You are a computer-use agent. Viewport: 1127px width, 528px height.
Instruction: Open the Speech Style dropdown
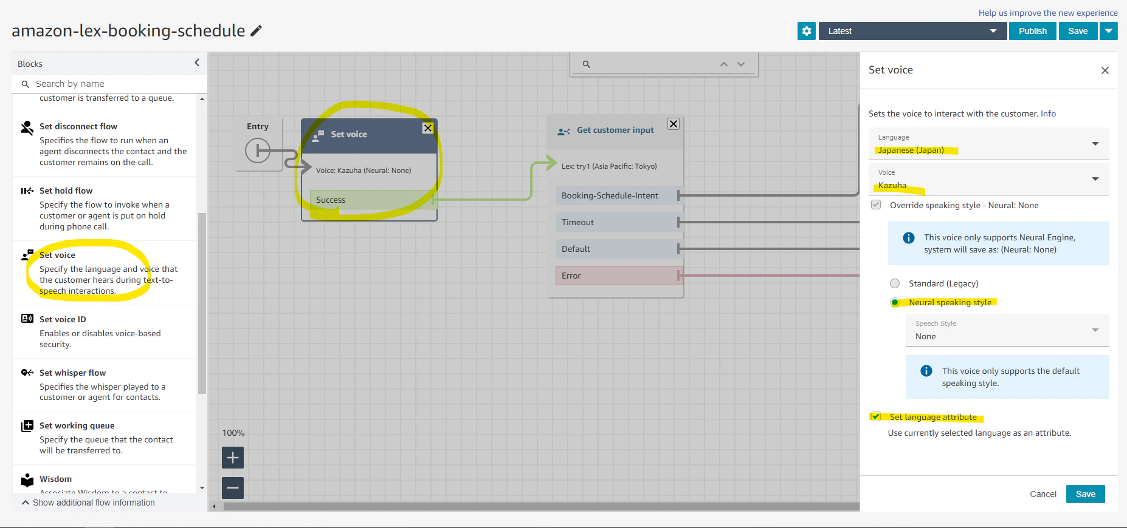(1007, 330)
